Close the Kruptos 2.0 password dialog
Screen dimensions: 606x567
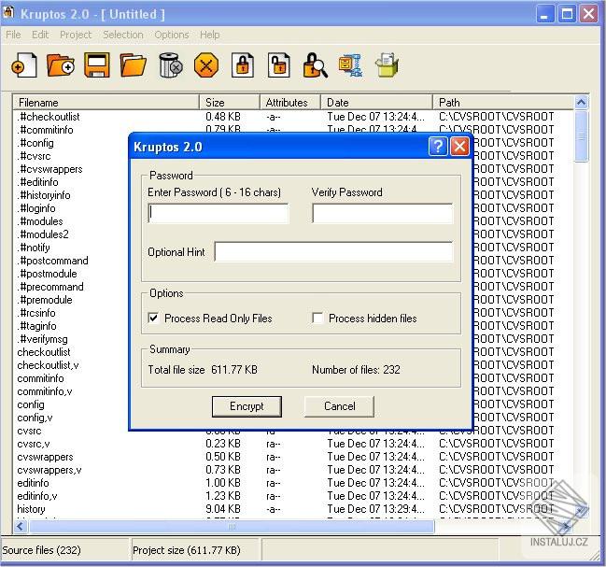tap(459, 147)
